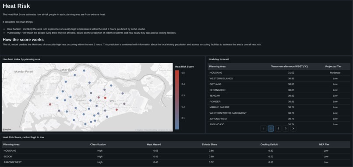Screen dimensions: 353x167
Task: Sort ranking by Cooling Deficit header
Action: [x=269, y=145]
